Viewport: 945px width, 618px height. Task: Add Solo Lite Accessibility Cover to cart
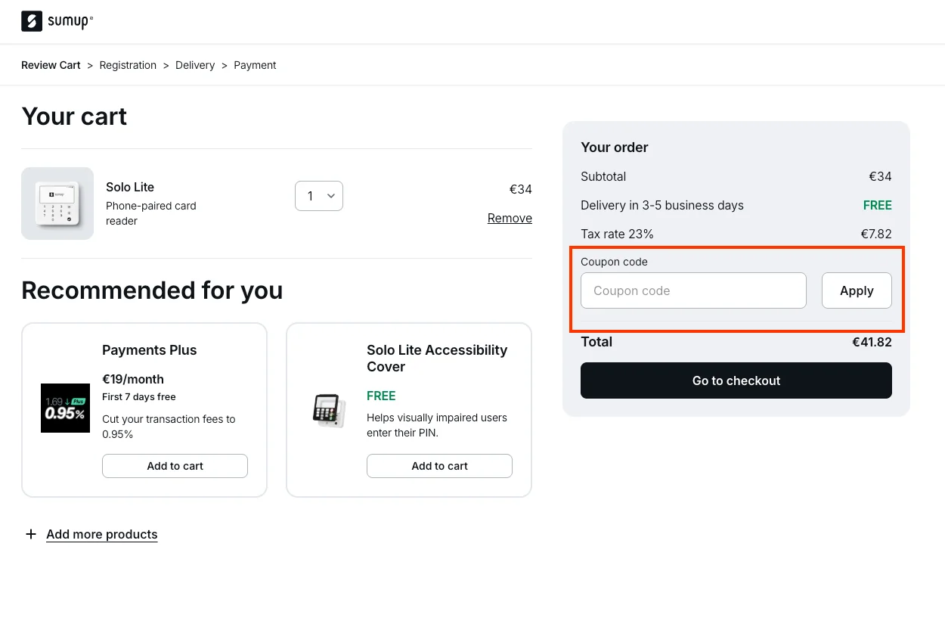(x=439, y=466)
